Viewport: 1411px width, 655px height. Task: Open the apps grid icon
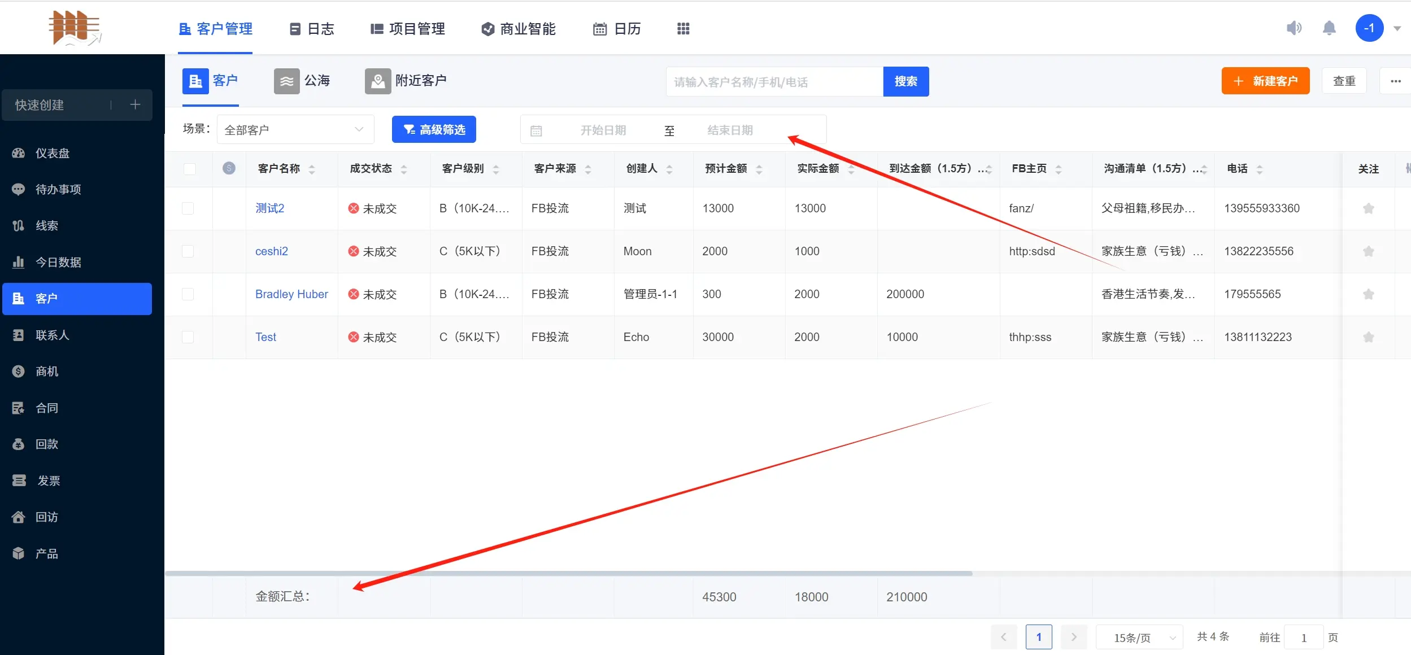pos(683,29)
